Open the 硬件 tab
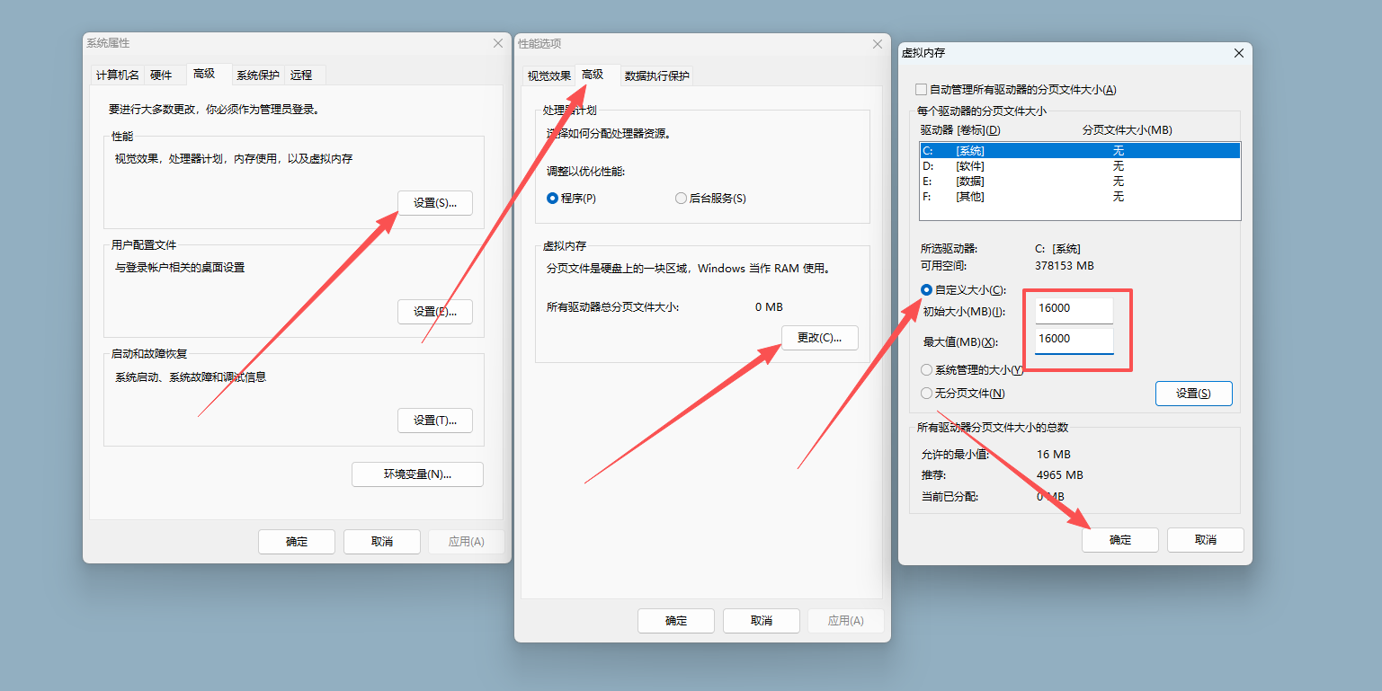 161,75
